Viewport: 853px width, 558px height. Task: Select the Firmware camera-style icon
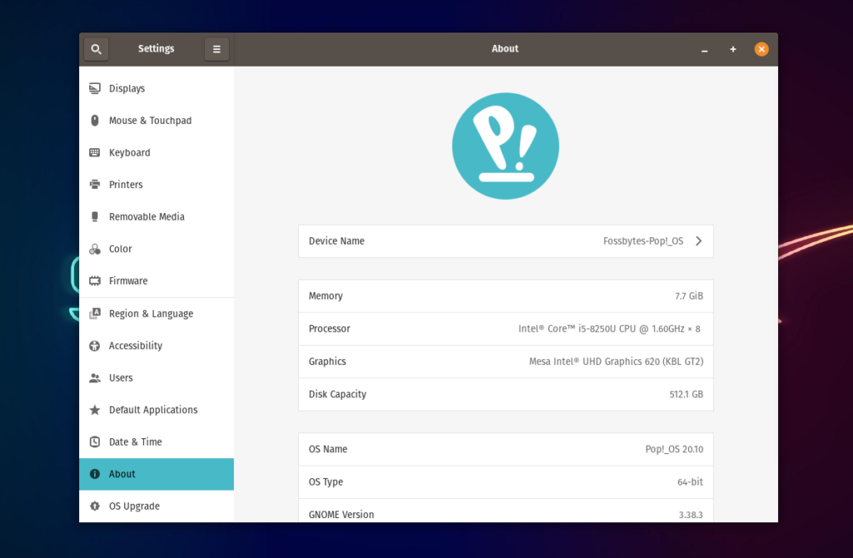[94, 281]
